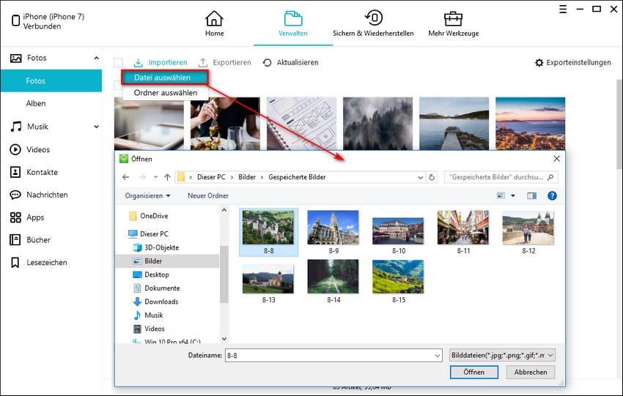Open the Home tab
The width and height of the screenshot is (623, 396).
click(x=214, y=24)
